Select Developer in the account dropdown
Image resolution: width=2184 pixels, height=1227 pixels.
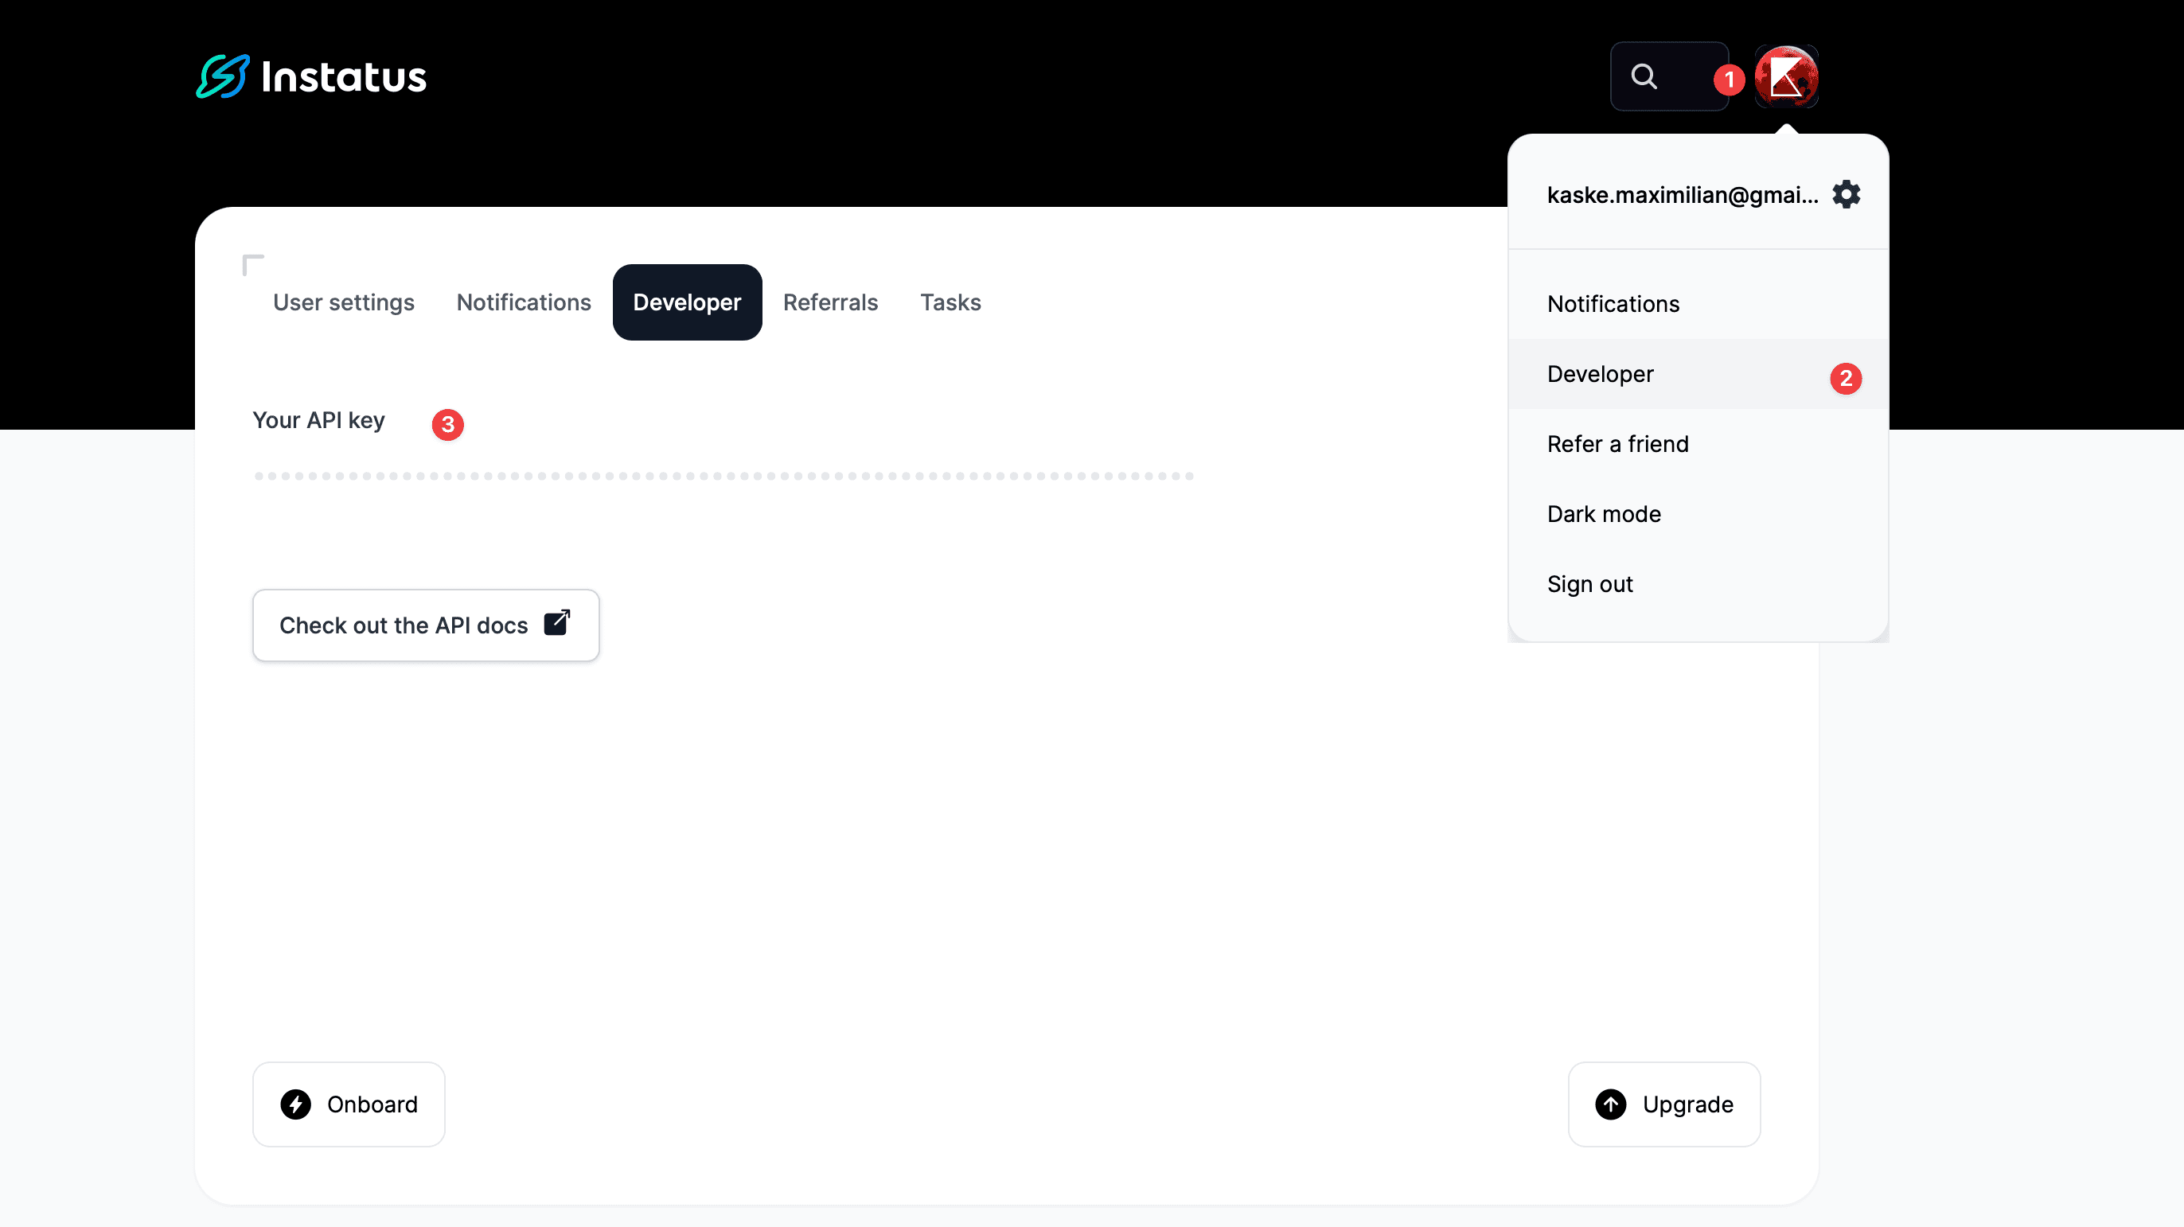pyautogui.click(x=1600, y=374)
